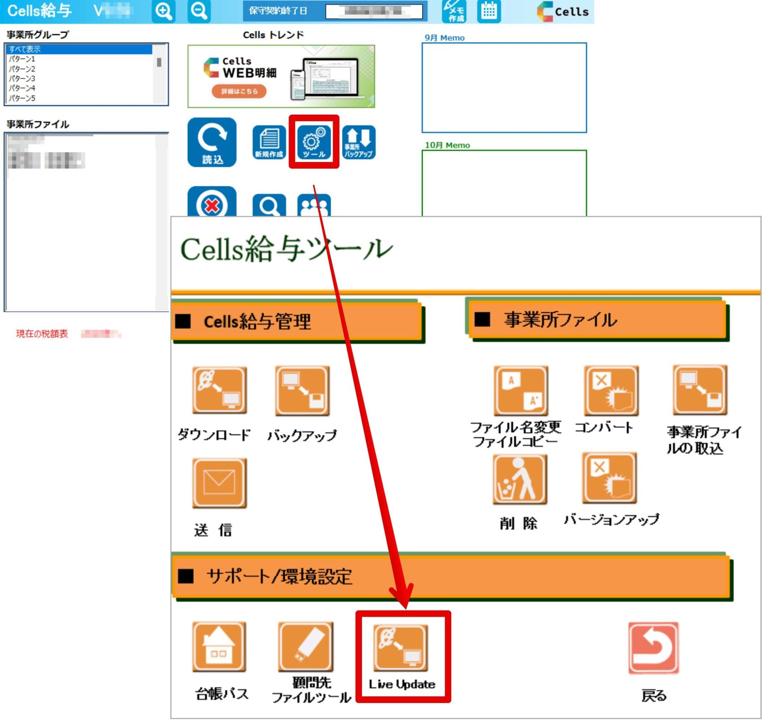Screen dimensions: 765x723
Task: Select パターン4 in group list
Action: click(80, 88)
